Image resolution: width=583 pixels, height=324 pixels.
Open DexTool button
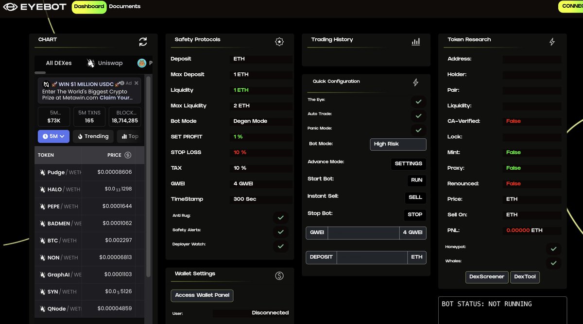tap(525, 277)
